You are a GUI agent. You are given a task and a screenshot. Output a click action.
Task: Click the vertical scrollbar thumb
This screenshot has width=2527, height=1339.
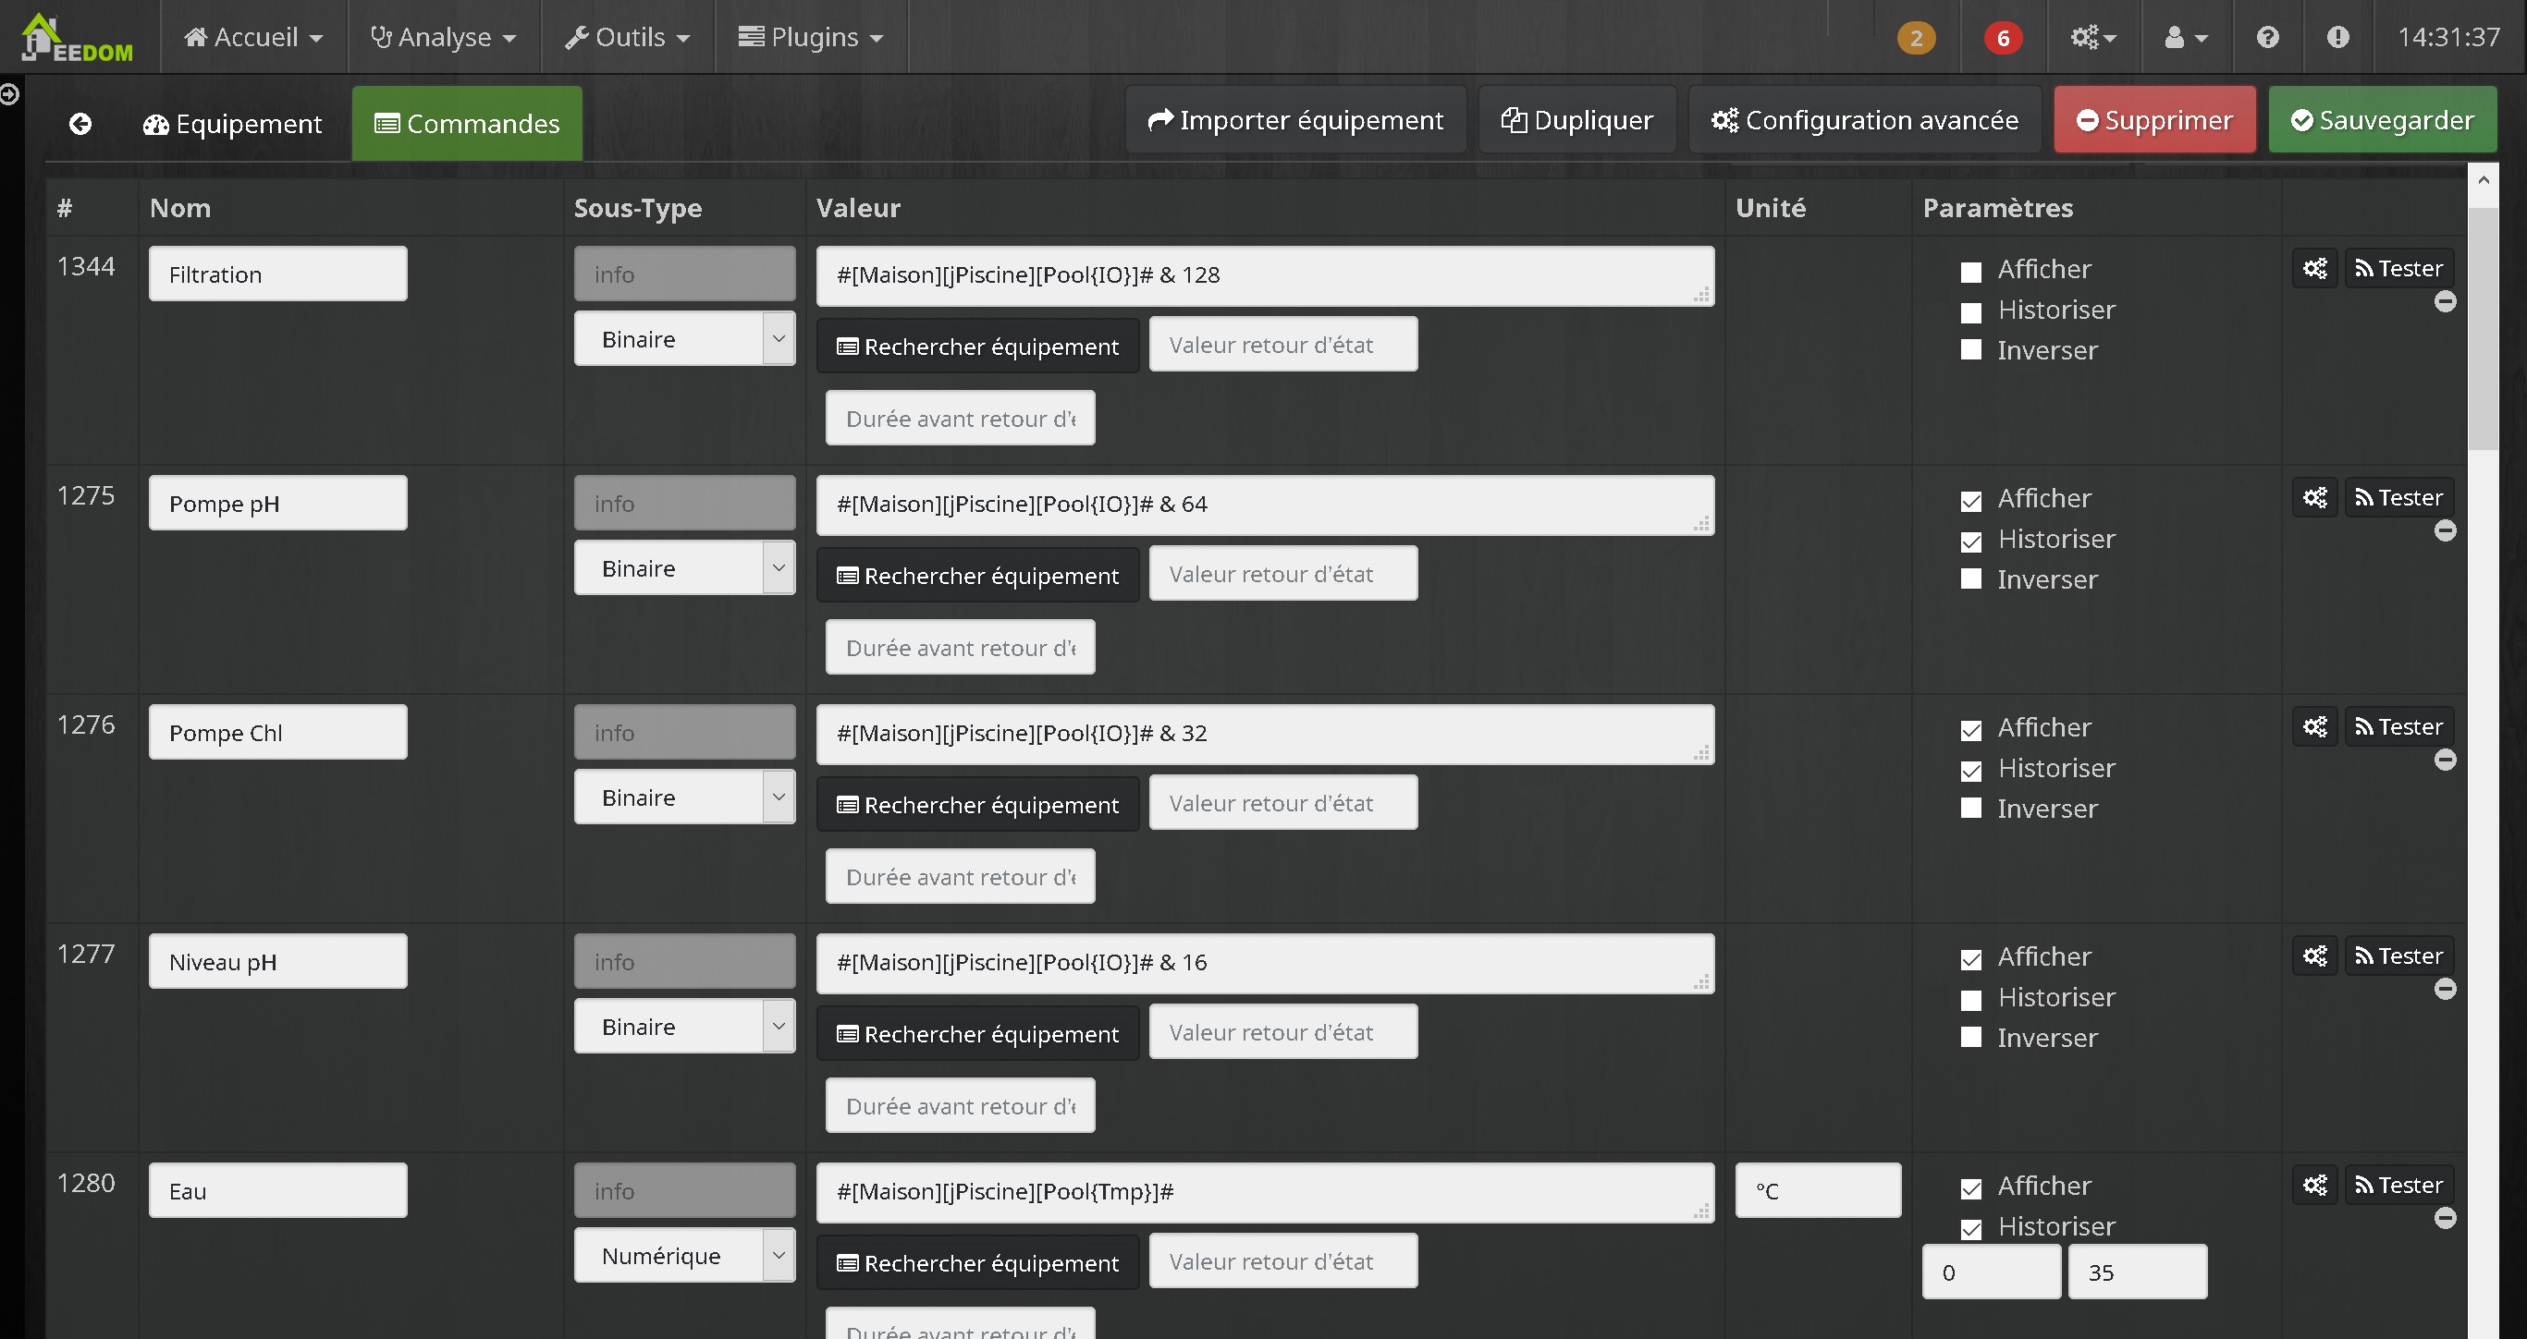pyautogui.click(x=2483, y=328)
